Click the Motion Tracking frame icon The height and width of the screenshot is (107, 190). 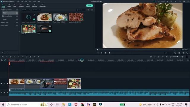(x=34, y=57)
